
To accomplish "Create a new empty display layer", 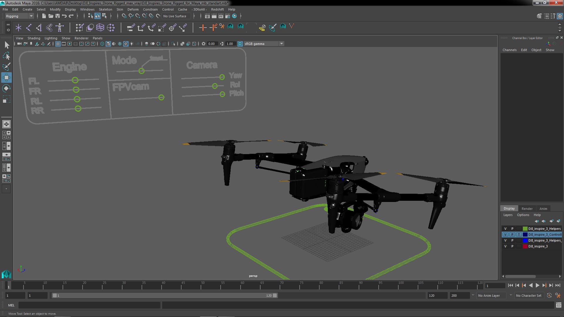I will [551, 221].
